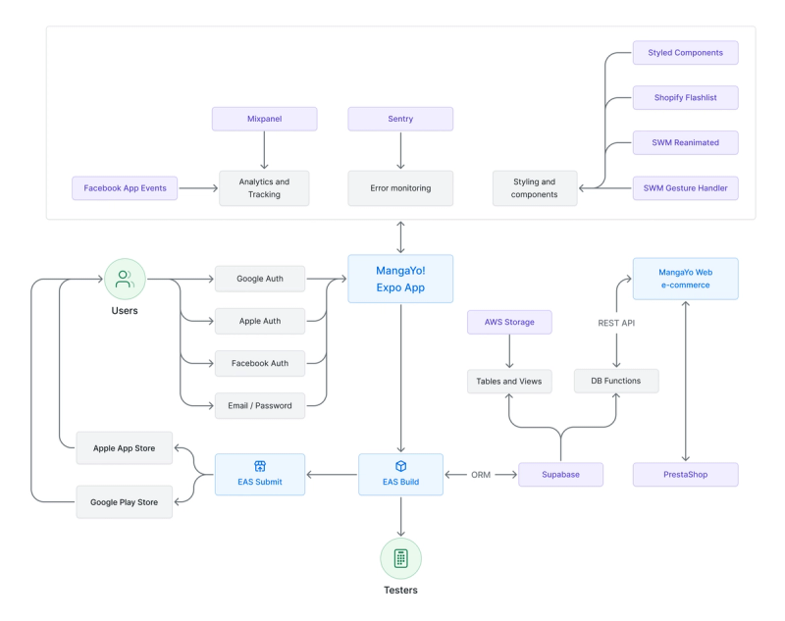Image resolution: width=785 pixels, height=621 pixels.
Task: Open the AWS Storage node
Action: pyautogui.click(x=509, y=322)
